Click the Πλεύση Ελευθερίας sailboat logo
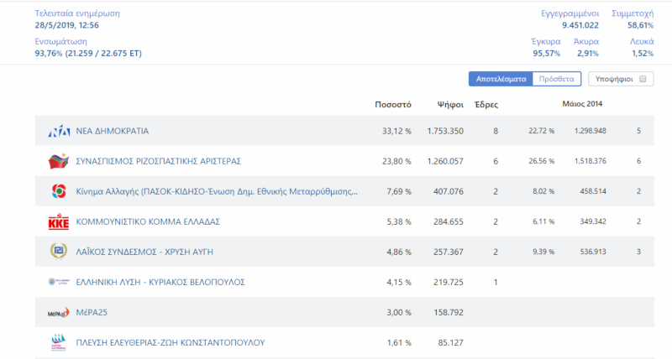The image size is (672, 359). [x=59, y=342]
